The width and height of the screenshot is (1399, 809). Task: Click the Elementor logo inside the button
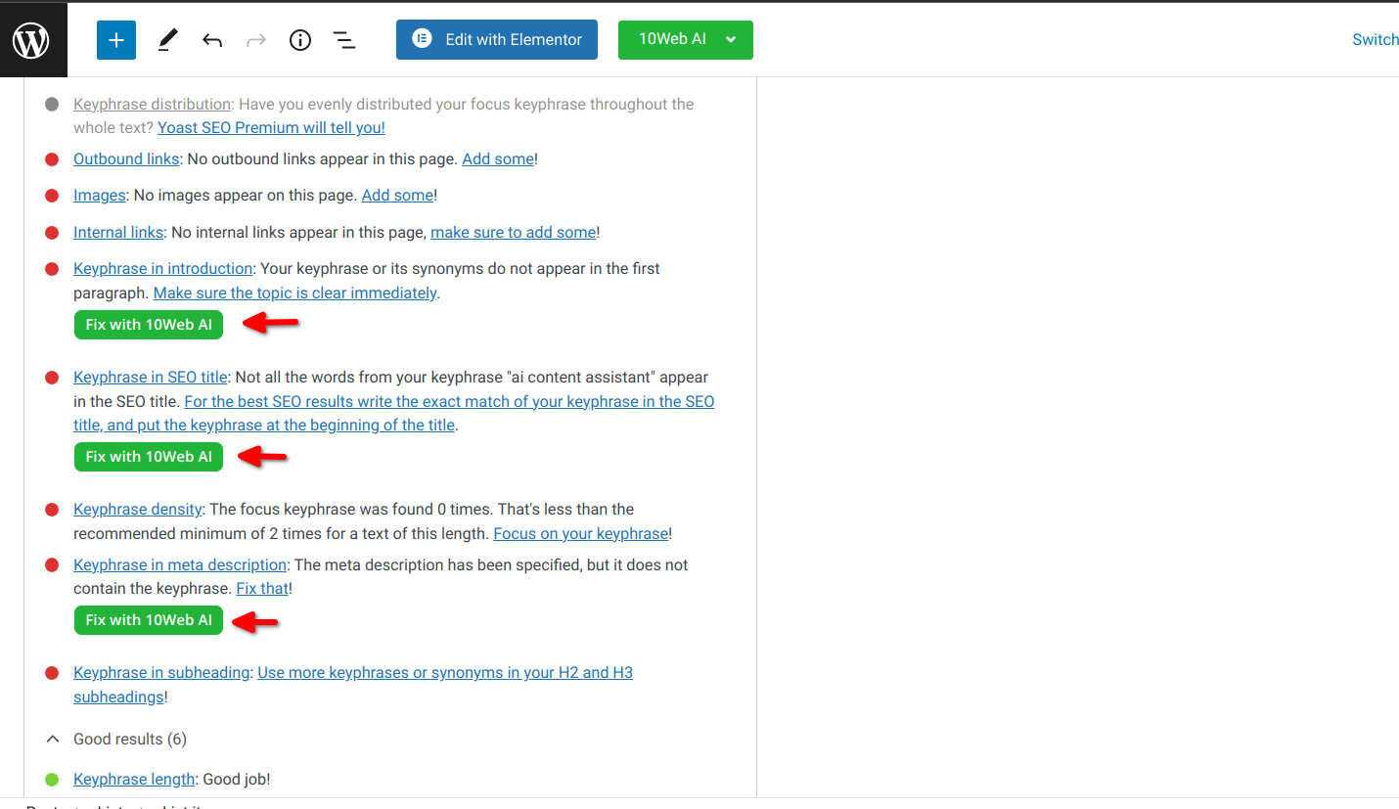coord(422,39)
